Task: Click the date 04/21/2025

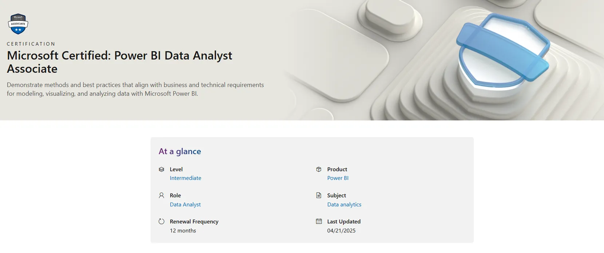Action: pyautogui.click(x=341, y=231)
